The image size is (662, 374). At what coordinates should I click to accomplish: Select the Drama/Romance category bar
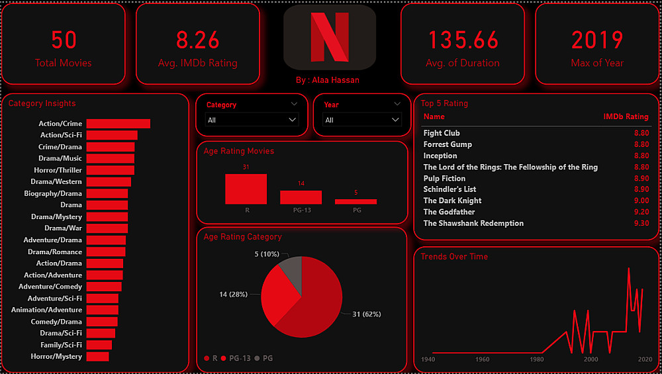pos(106,252)
